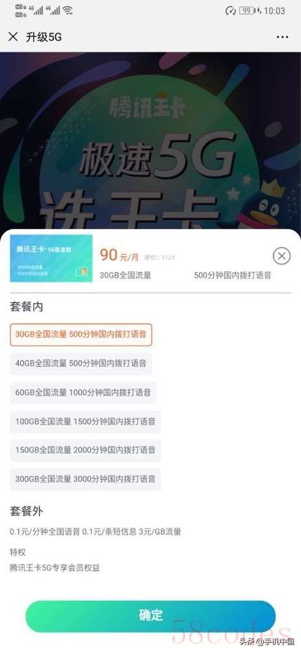The height and width of the screenshot is (652, 301).
Task: Pick 300GB全国流量 3000分钟 plan option
Action: click(x=85, y=479)
